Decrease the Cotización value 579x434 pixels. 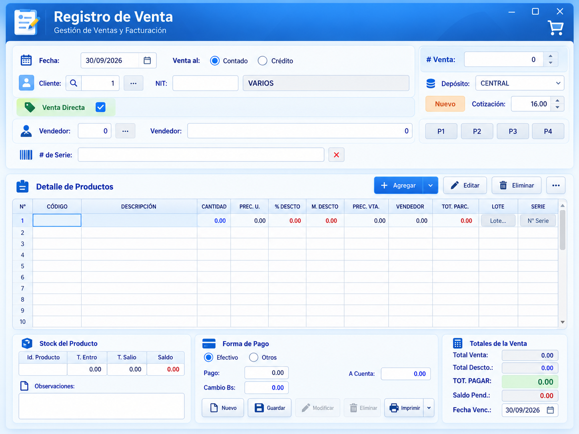[x=557, y=107]
